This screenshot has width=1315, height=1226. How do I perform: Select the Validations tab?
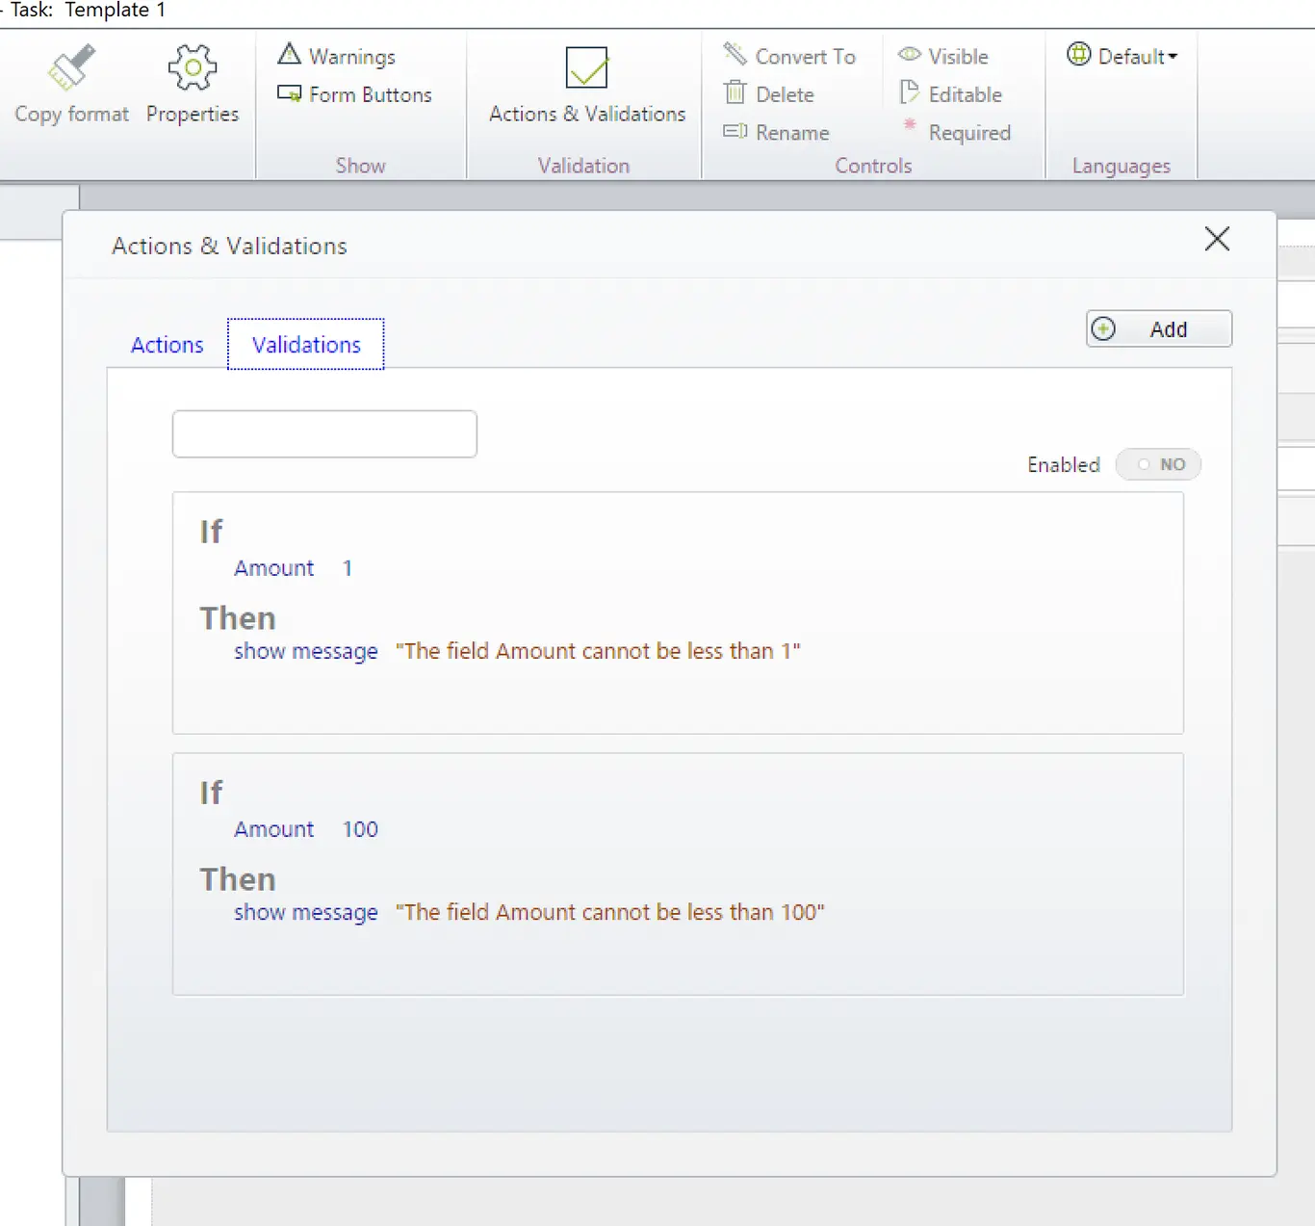pyautogui.click(x=306, y=345)
